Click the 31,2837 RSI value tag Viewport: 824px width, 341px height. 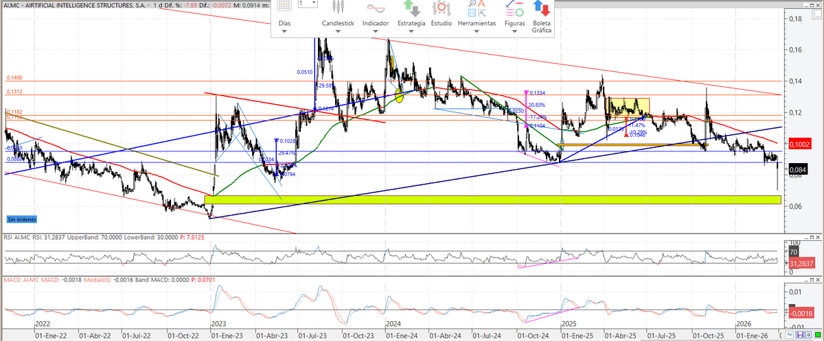(x=801, y=263)
